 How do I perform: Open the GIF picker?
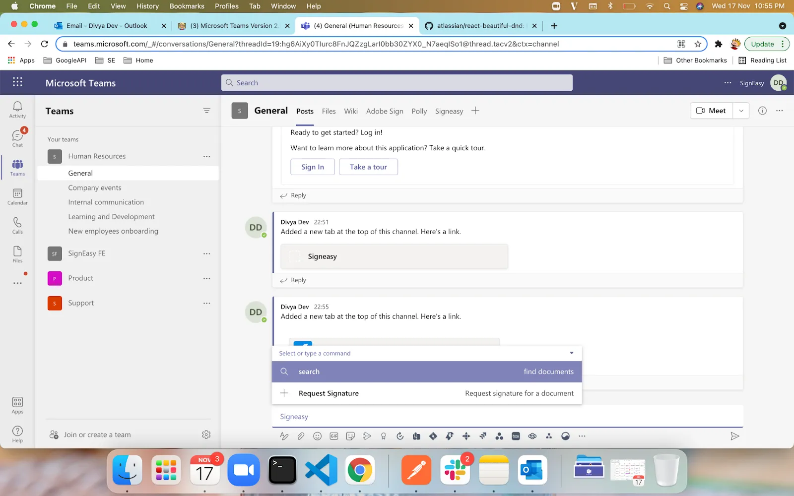[x=334, y=436]
